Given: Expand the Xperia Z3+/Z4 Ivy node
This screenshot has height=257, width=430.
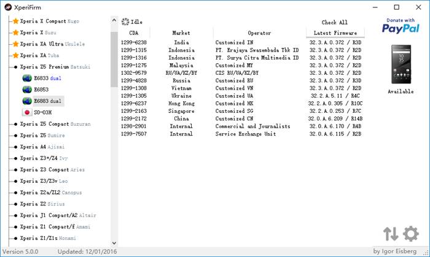Looking at the screenshot, I should pos(15,158).
